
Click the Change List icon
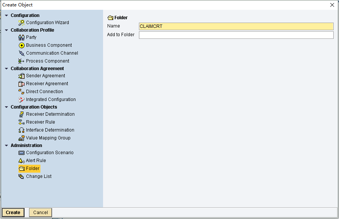[21, 176]
